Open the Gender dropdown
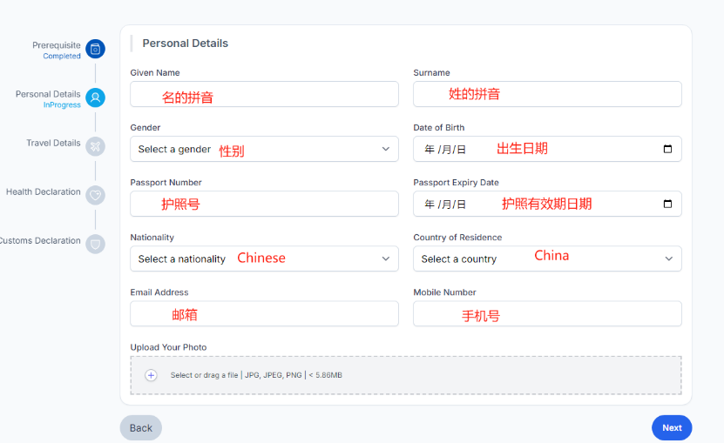 [x=264, y=149]
